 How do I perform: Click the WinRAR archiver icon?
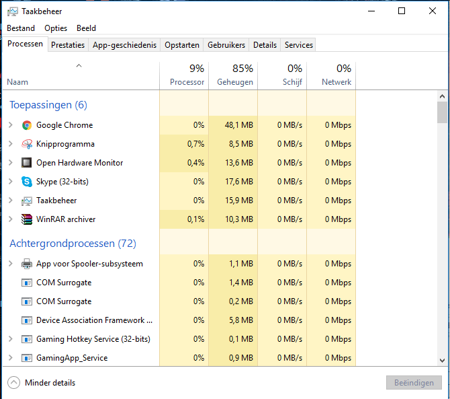click(27, 219)
